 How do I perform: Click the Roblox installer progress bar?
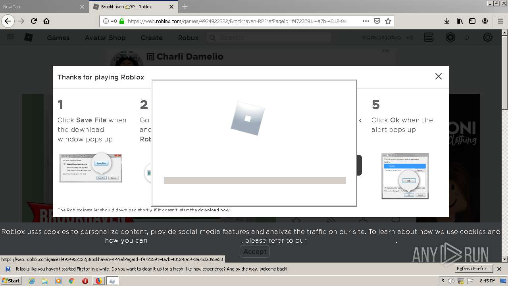pyautogui.click(x=255, y=180)
